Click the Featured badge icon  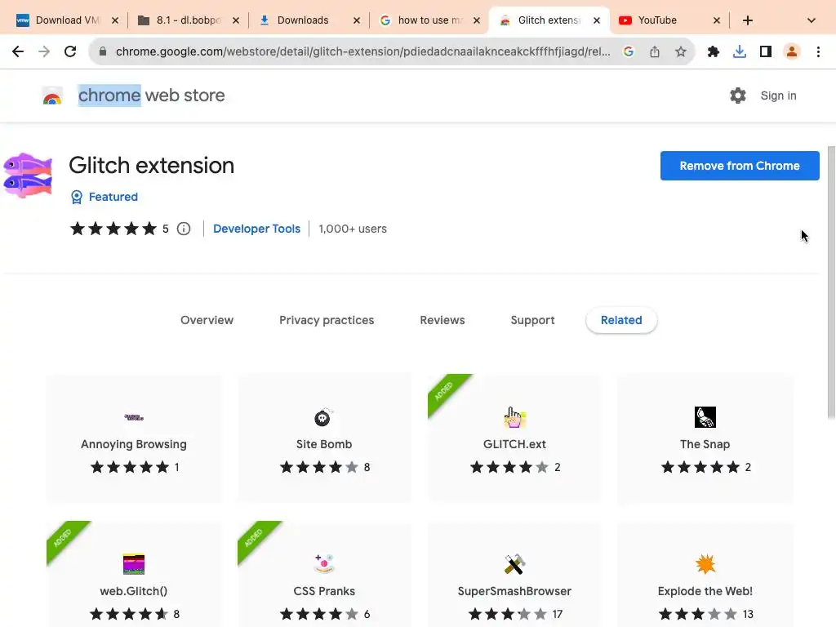coord(77,198)
